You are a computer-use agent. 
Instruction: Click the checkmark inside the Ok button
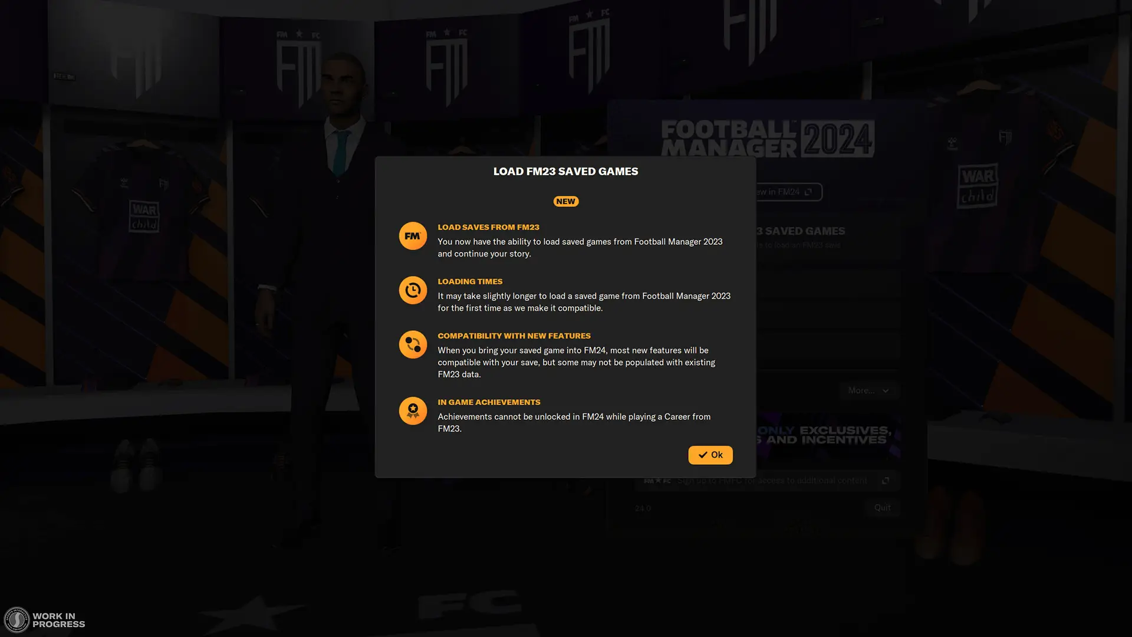pyautogui.click(x=703, y=455)
